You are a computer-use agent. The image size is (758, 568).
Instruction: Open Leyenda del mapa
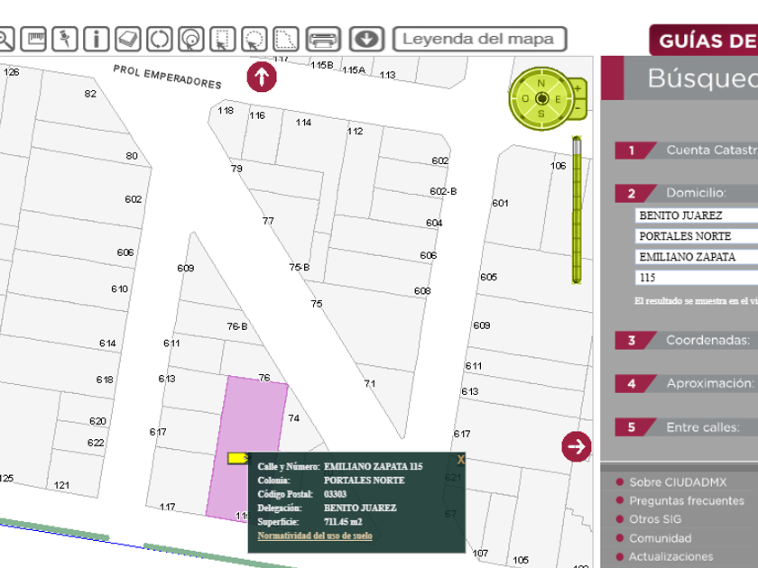(x=479, y=39)
